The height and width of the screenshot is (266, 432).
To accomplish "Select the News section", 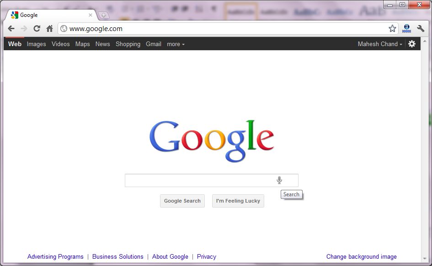I will click(102, 44).
